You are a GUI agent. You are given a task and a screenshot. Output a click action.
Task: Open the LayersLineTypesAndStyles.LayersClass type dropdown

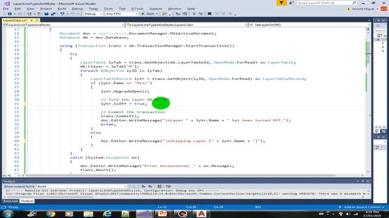point(187,25)
